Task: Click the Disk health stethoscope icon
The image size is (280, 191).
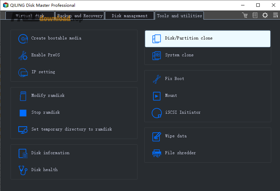Action: [23, 170]
